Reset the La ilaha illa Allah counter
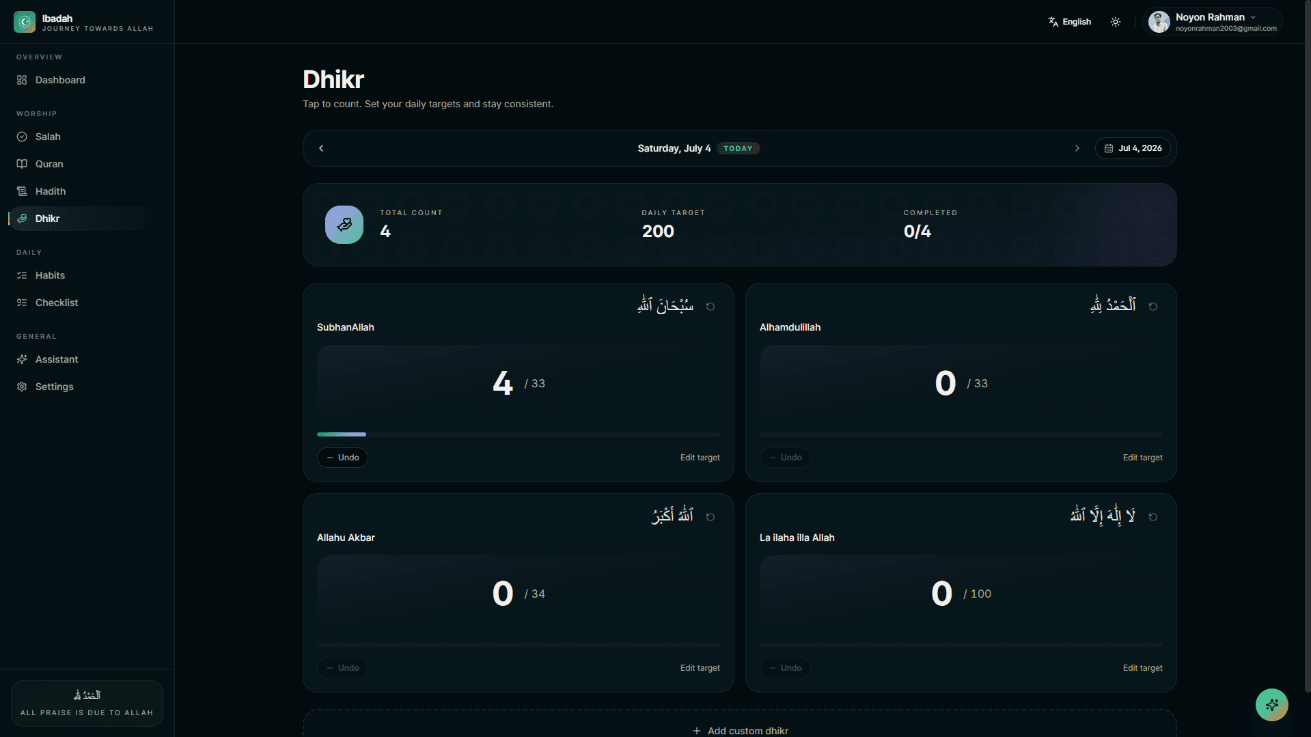The image size is (1311, 737). (1153, 517)
